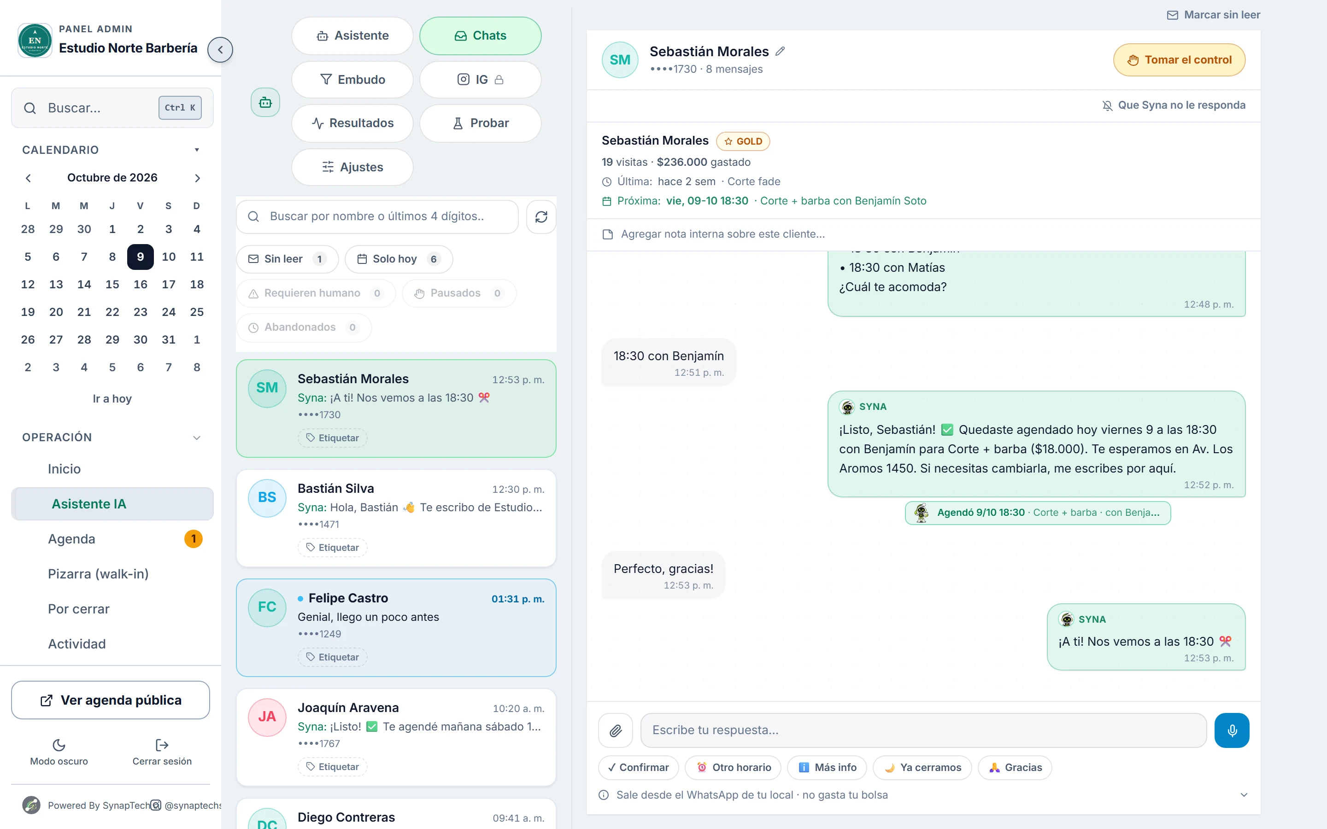The width and height of the screenshot is (1327, 829).
Task: Click the green robot assistant icon
Action: click(265, 103)
